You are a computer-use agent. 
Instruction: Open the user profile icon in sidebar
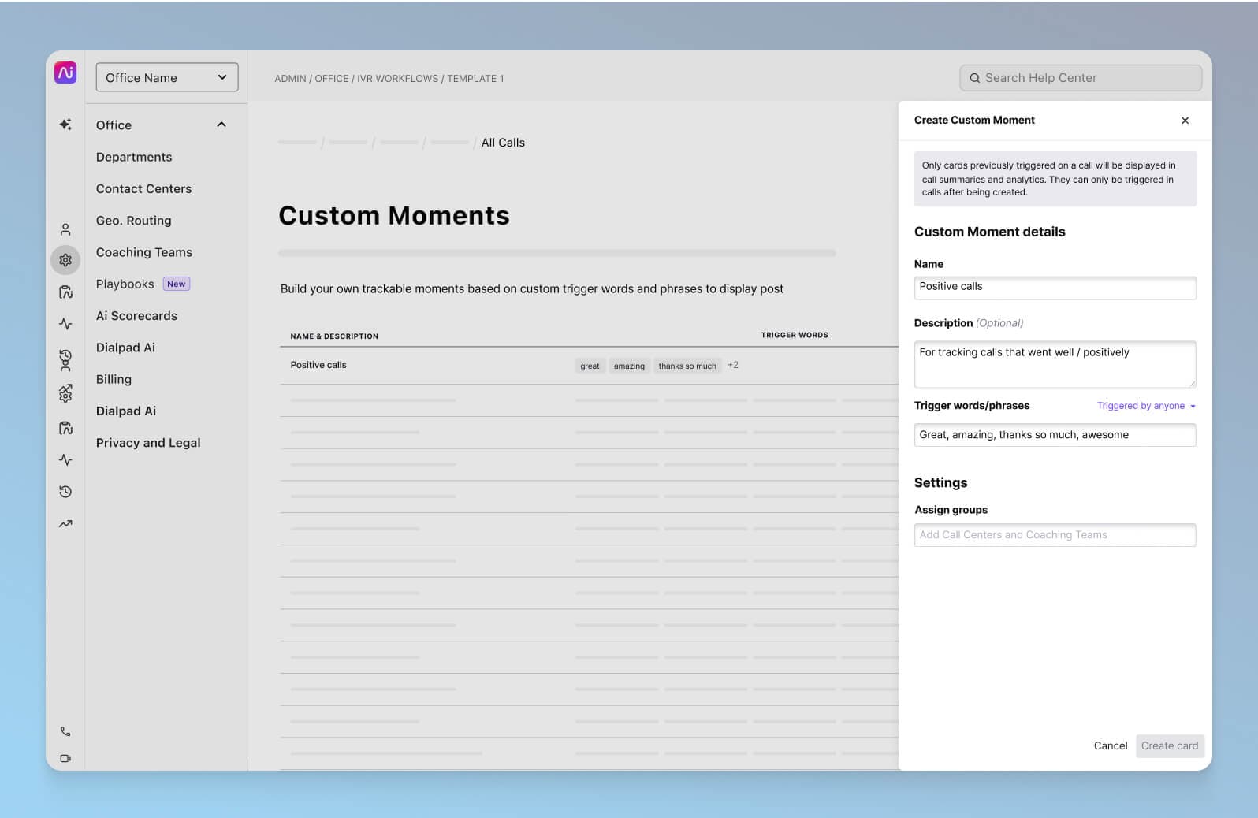pos(65,229)
